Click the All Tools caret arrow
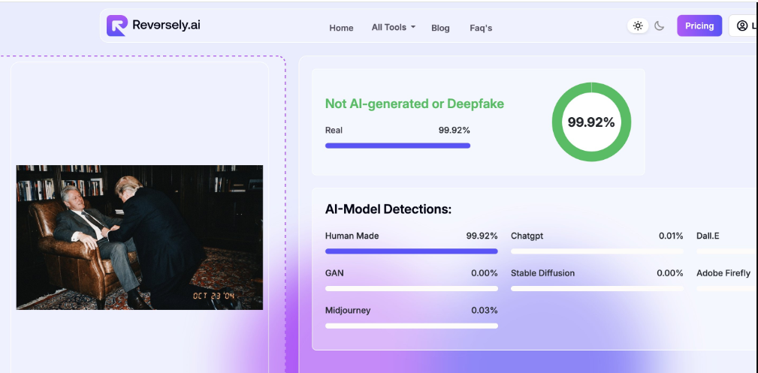Image resolution: width=758 pixels, height=373 pixels. [413, 28]
